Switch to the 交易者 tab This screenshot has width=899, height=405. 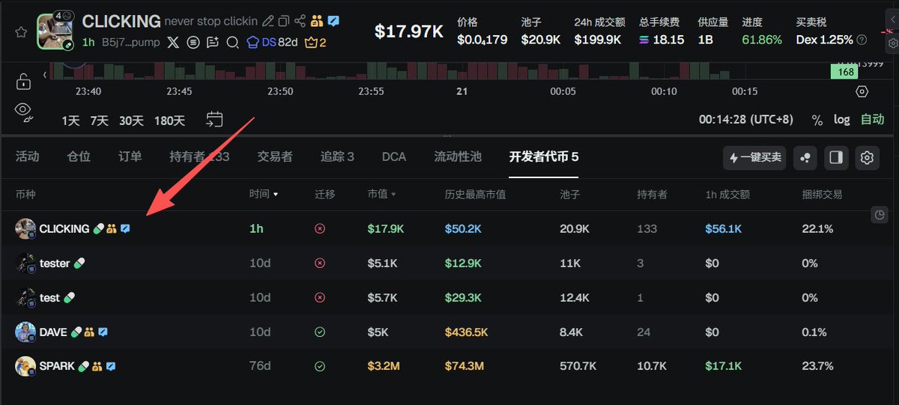(x=275, y=156)
